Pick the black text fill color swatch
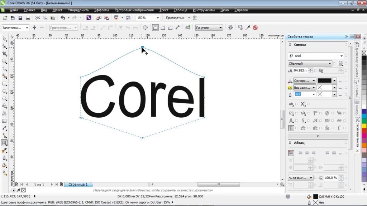 point(324,80)
